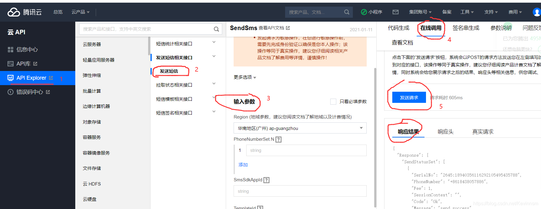Image resolution: width=541 pixels, height=209 pixels.
Task: Select 文件存储 in the product list
Action: [x=92, y=168]
